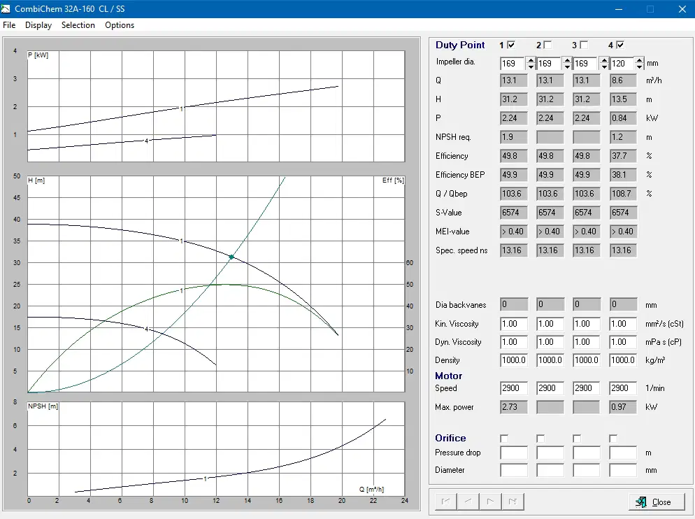Go to first record navigation arrow
This screenshot has height=519, width=695.
coord(445,502)
